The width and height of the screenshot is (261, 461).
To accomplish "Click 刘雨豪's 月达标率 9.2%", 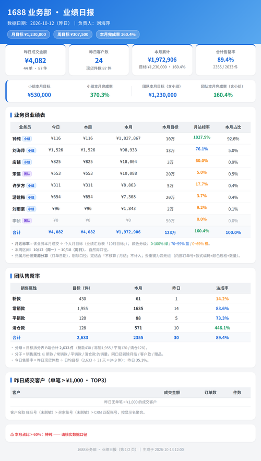I will pyautogui.click(x=201, y=208).
